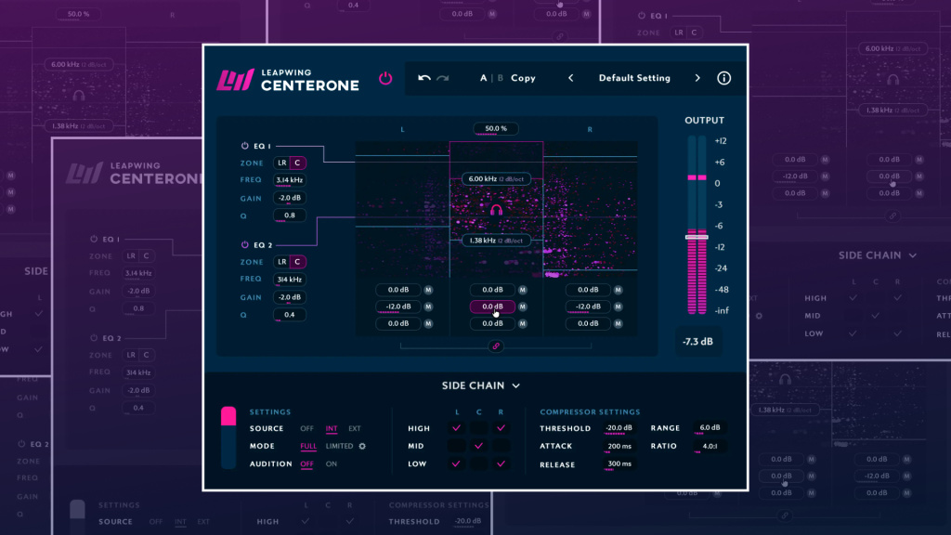This screenshot has width=951, height=535.
Task: Switch to A state
Action: [x=483, y=78]
